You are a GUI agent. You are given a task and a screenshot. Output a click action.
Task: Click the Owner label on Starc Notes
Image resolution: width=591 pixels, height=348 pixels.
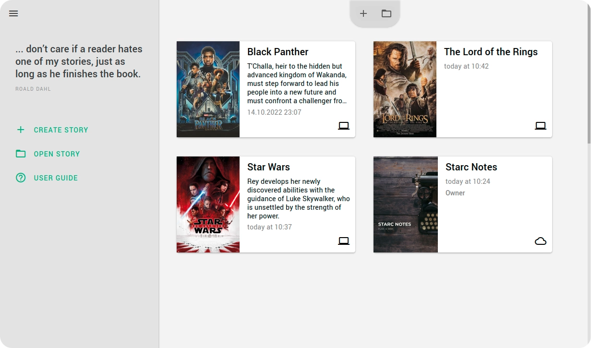[x=455, y=193]
